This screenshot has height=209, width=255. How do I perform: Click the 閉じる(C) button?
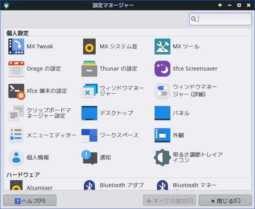tap(225, 201)
